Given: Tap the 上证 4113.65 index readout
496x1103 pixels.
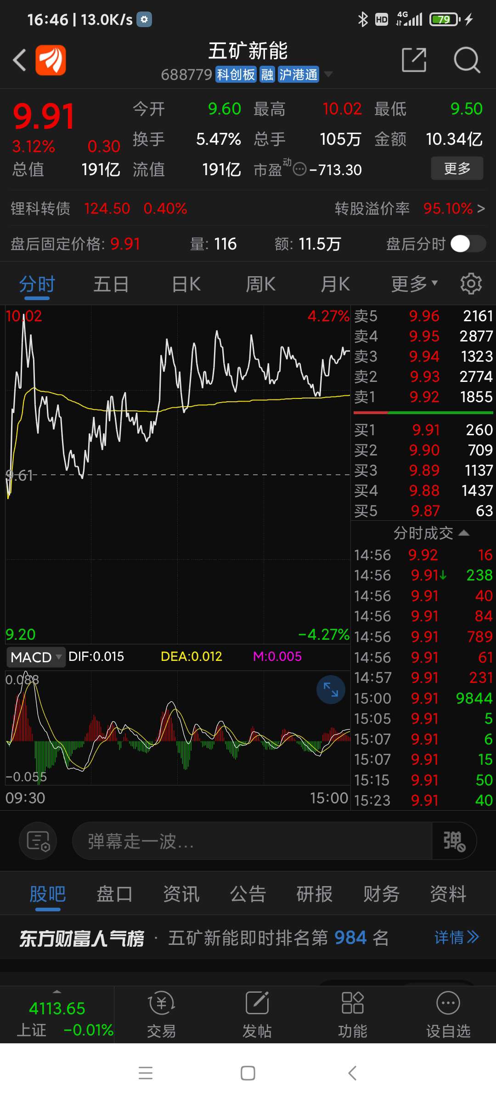Looking at the screenshot, I should click(x=57, y=1008).
